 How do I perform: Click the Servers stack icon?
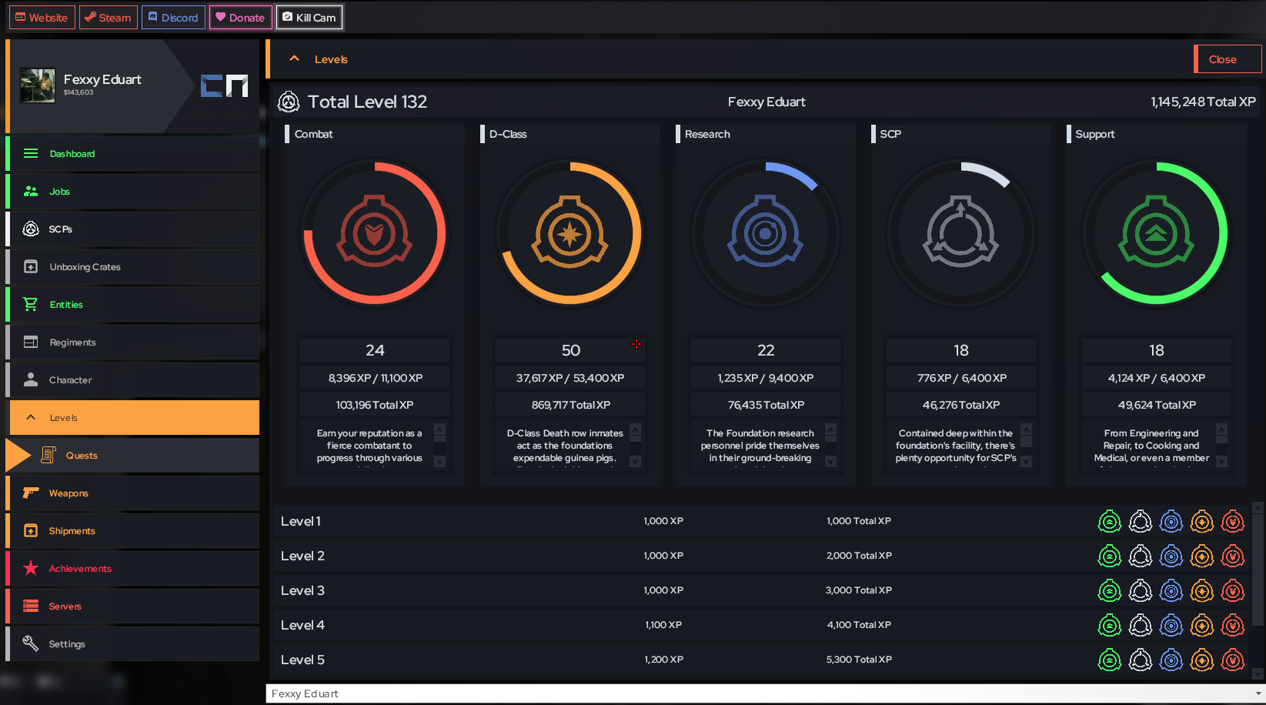pyautogui.click(x=31, y=606)
